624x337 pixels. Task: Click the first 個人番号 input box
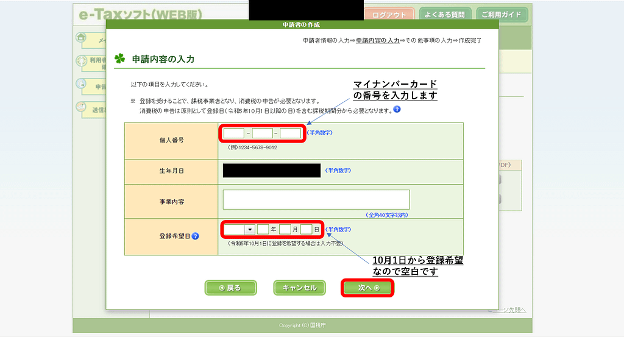click(234, 133)
